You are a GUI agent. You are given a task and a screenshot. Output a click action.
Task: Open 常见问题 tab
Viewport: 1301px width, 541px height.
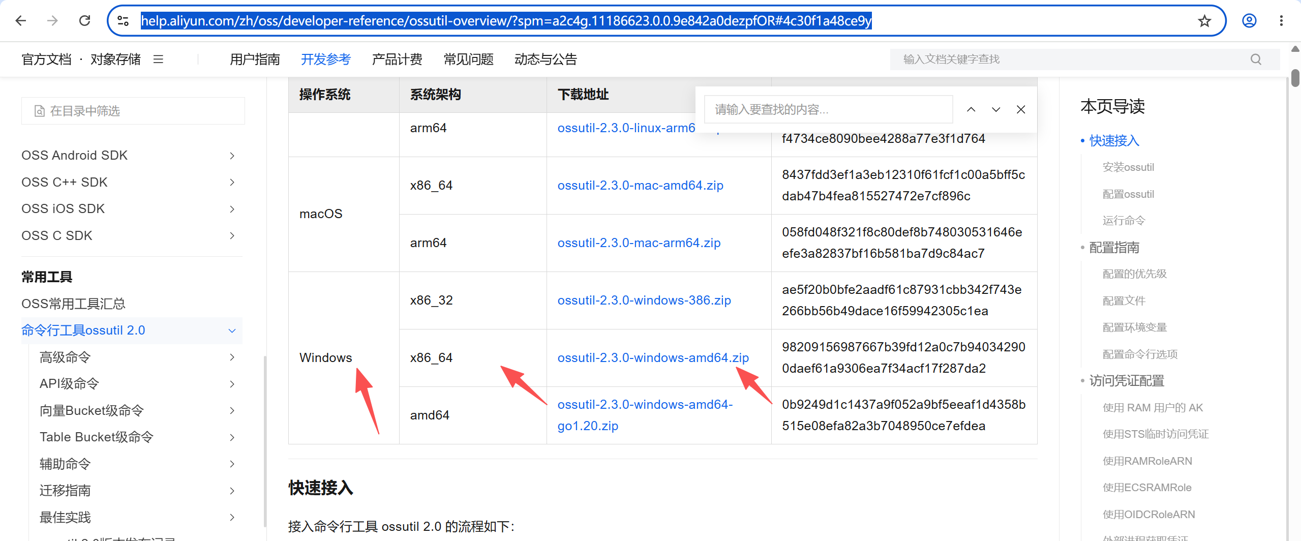[x=468, y=59]
